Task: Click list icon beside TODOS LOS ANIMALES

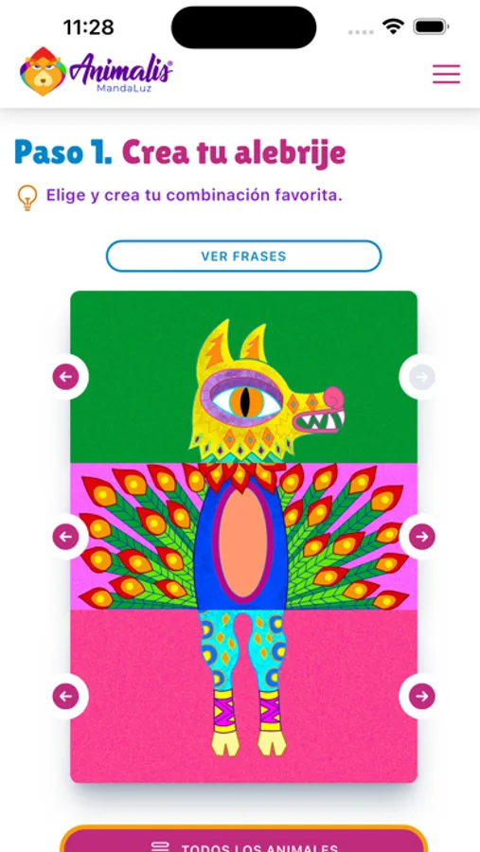Action: click(x=160, y=846)
